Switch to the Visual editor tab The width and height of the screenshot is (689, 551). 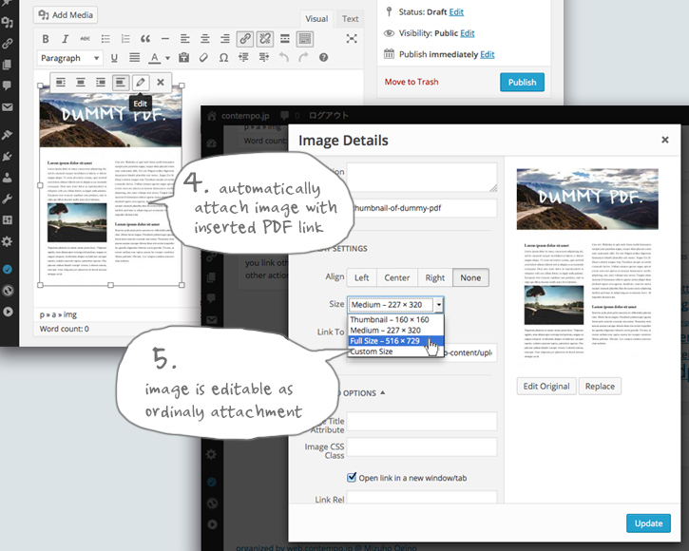click(x=316, y=19)
